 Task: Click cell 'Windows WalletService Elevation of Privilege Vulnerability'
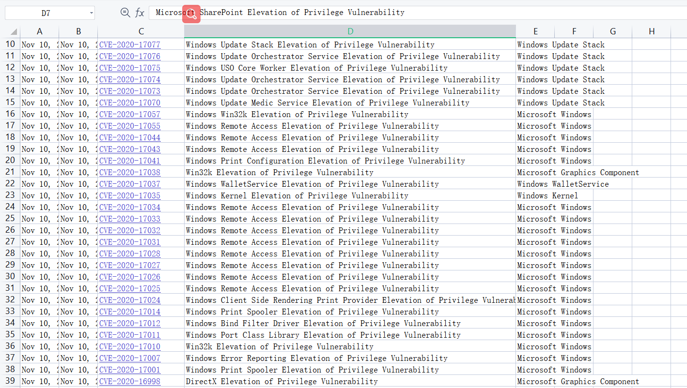click(x=350, y=184)
